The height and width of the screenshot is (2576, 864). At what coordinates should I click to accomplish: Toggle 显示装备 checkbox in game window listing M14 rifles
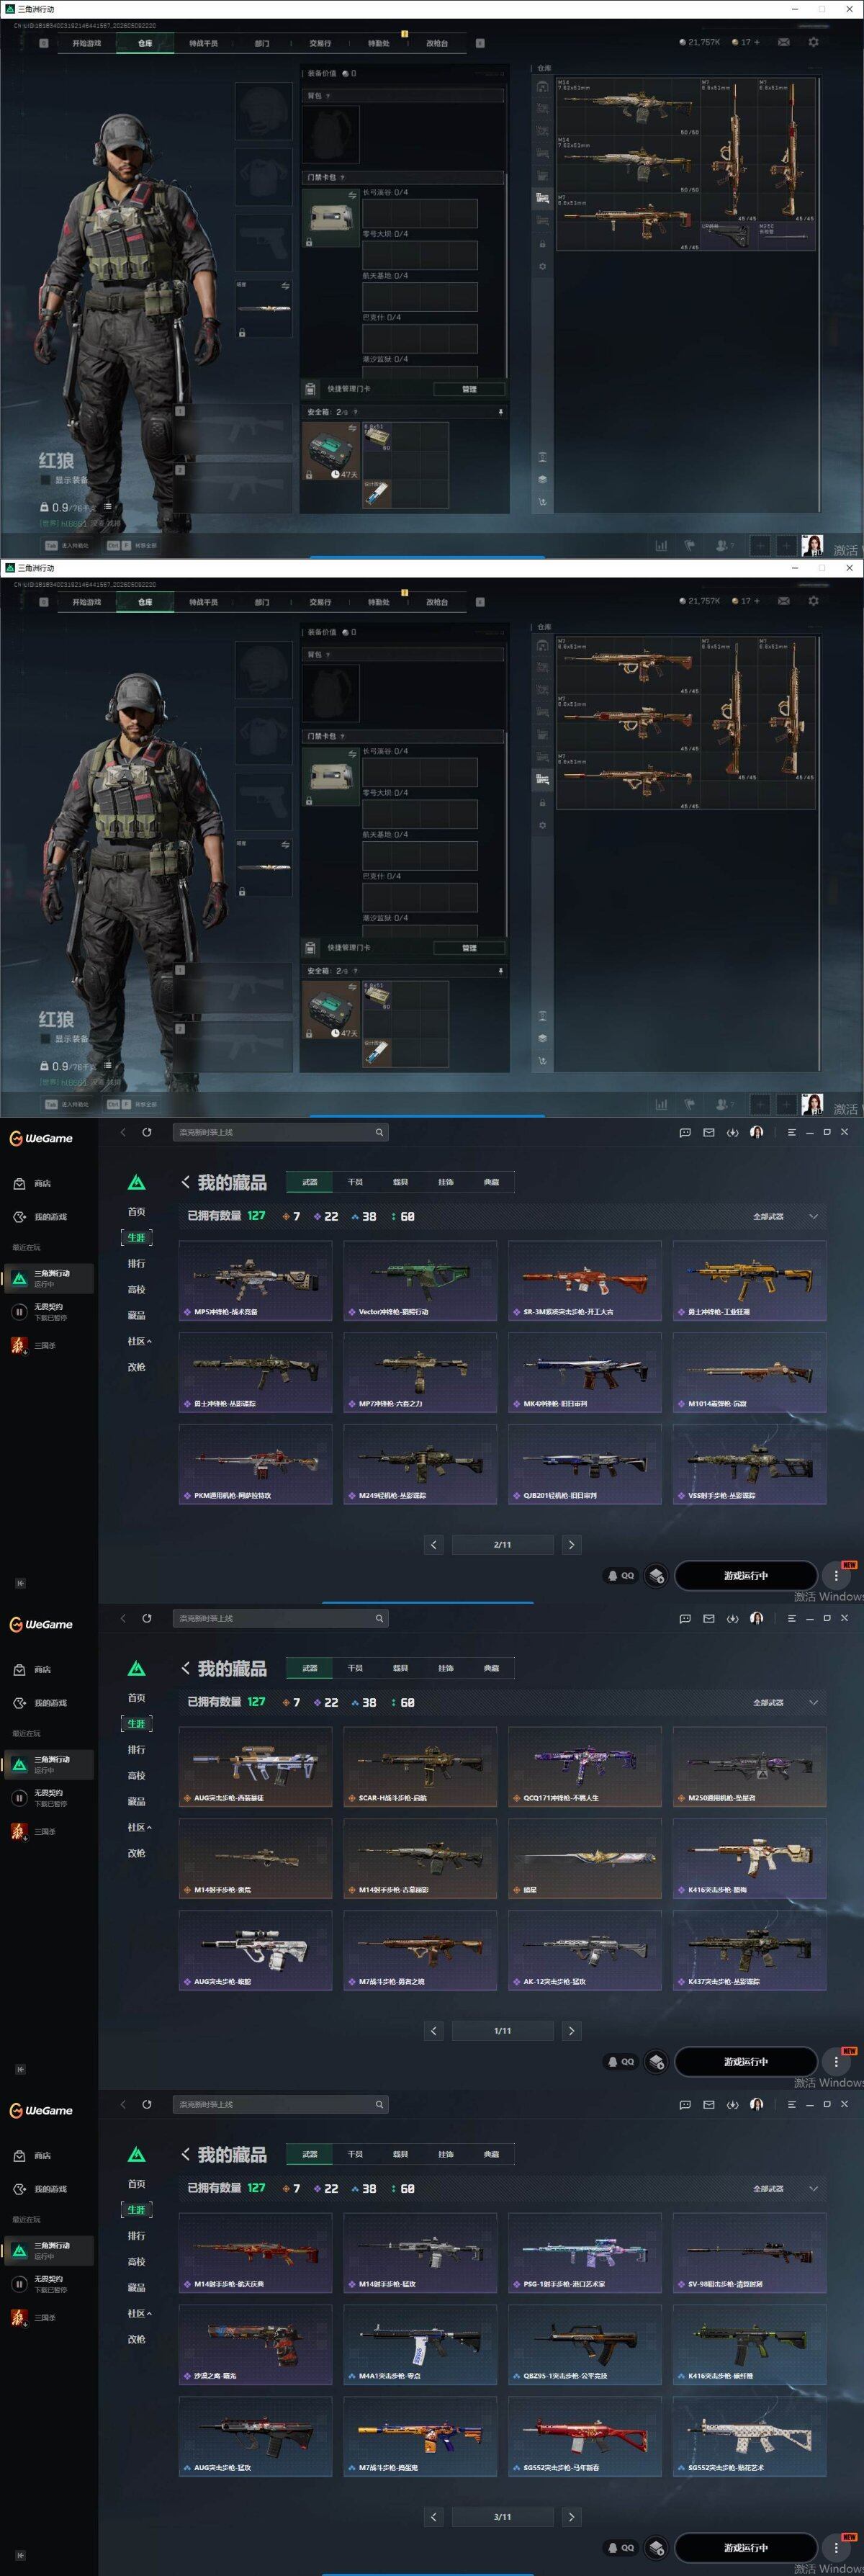coord(44,480)
